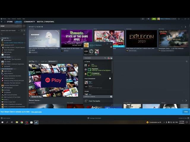Viewport: 190px width, 142px height.
Task: Switch to collections grid view icon
Action: tap(24, 26)
